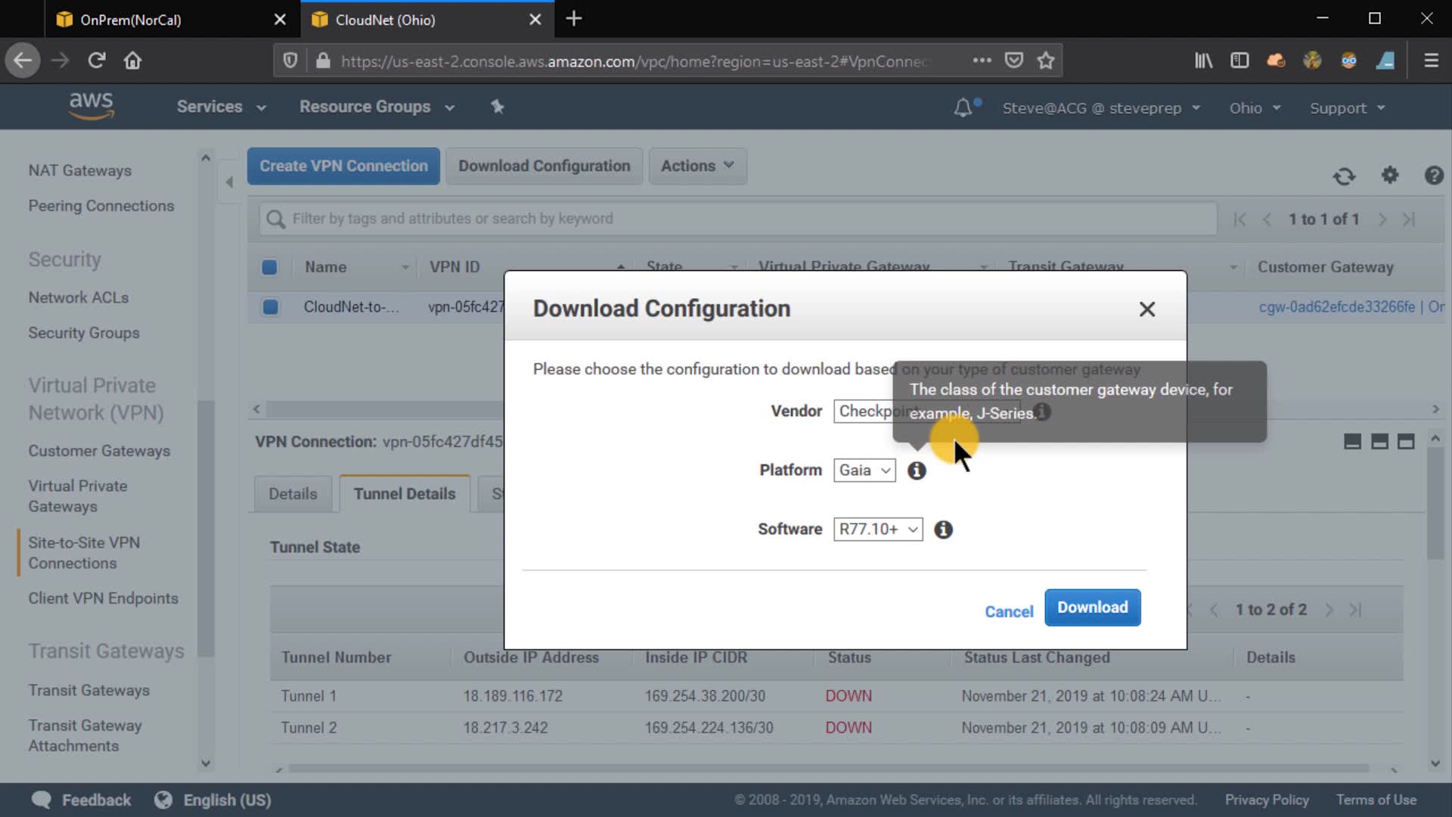Click the Software info icon

[x=943, y=530]
